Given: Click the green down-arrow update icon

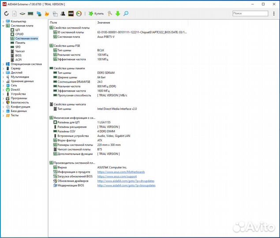Looking at the screenshot, I should [x=118, y=14].
